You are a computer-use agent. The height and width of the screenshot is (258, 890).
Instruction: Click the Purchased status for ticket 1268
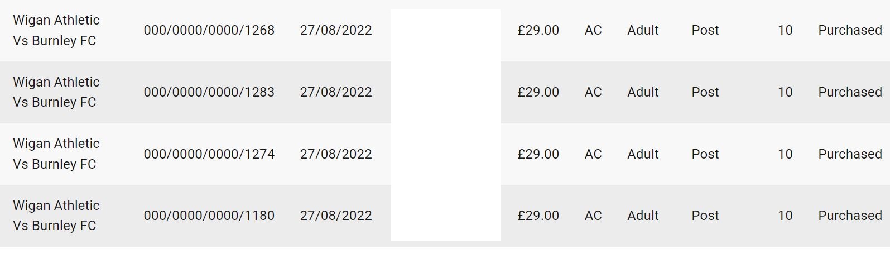[x=850, y=30]
